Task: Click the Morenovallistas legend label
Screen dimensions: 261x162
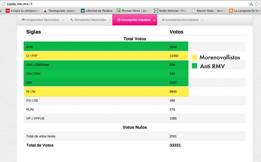Action: [x=220, y=57]
